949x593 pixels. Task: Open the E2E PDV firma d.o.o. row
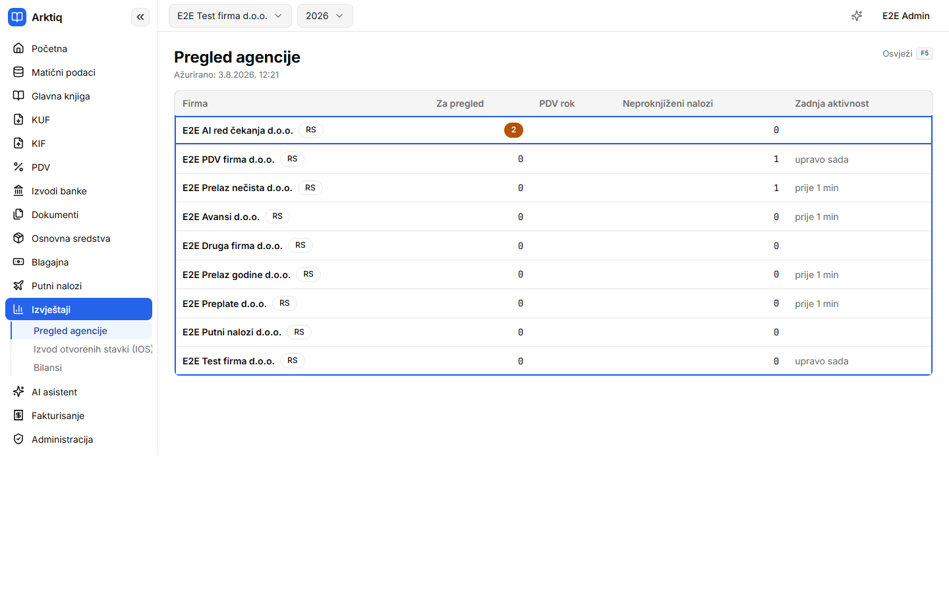[554, 159]
